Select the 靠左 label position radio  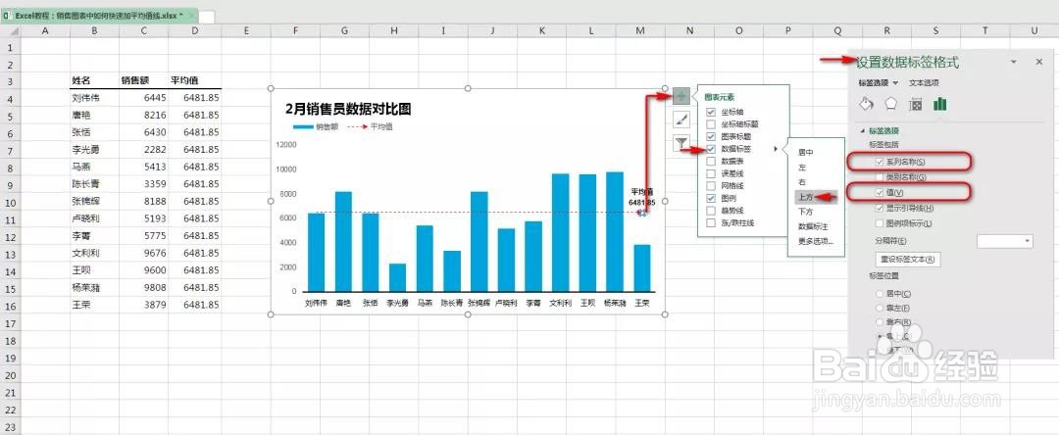(x=879, y=309)
